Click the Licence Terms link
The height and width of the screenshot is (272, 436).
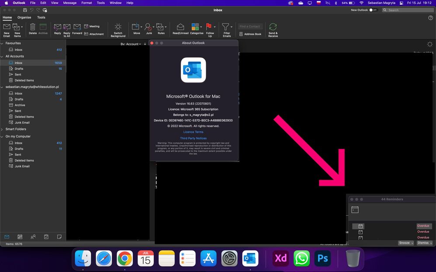point(193,132)
